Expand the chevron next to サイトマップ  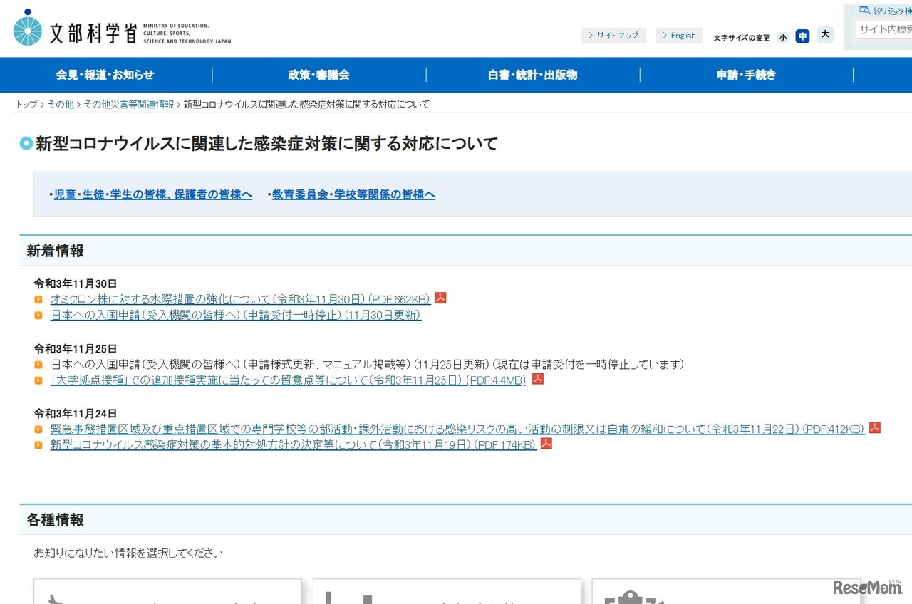click(591, 35)
